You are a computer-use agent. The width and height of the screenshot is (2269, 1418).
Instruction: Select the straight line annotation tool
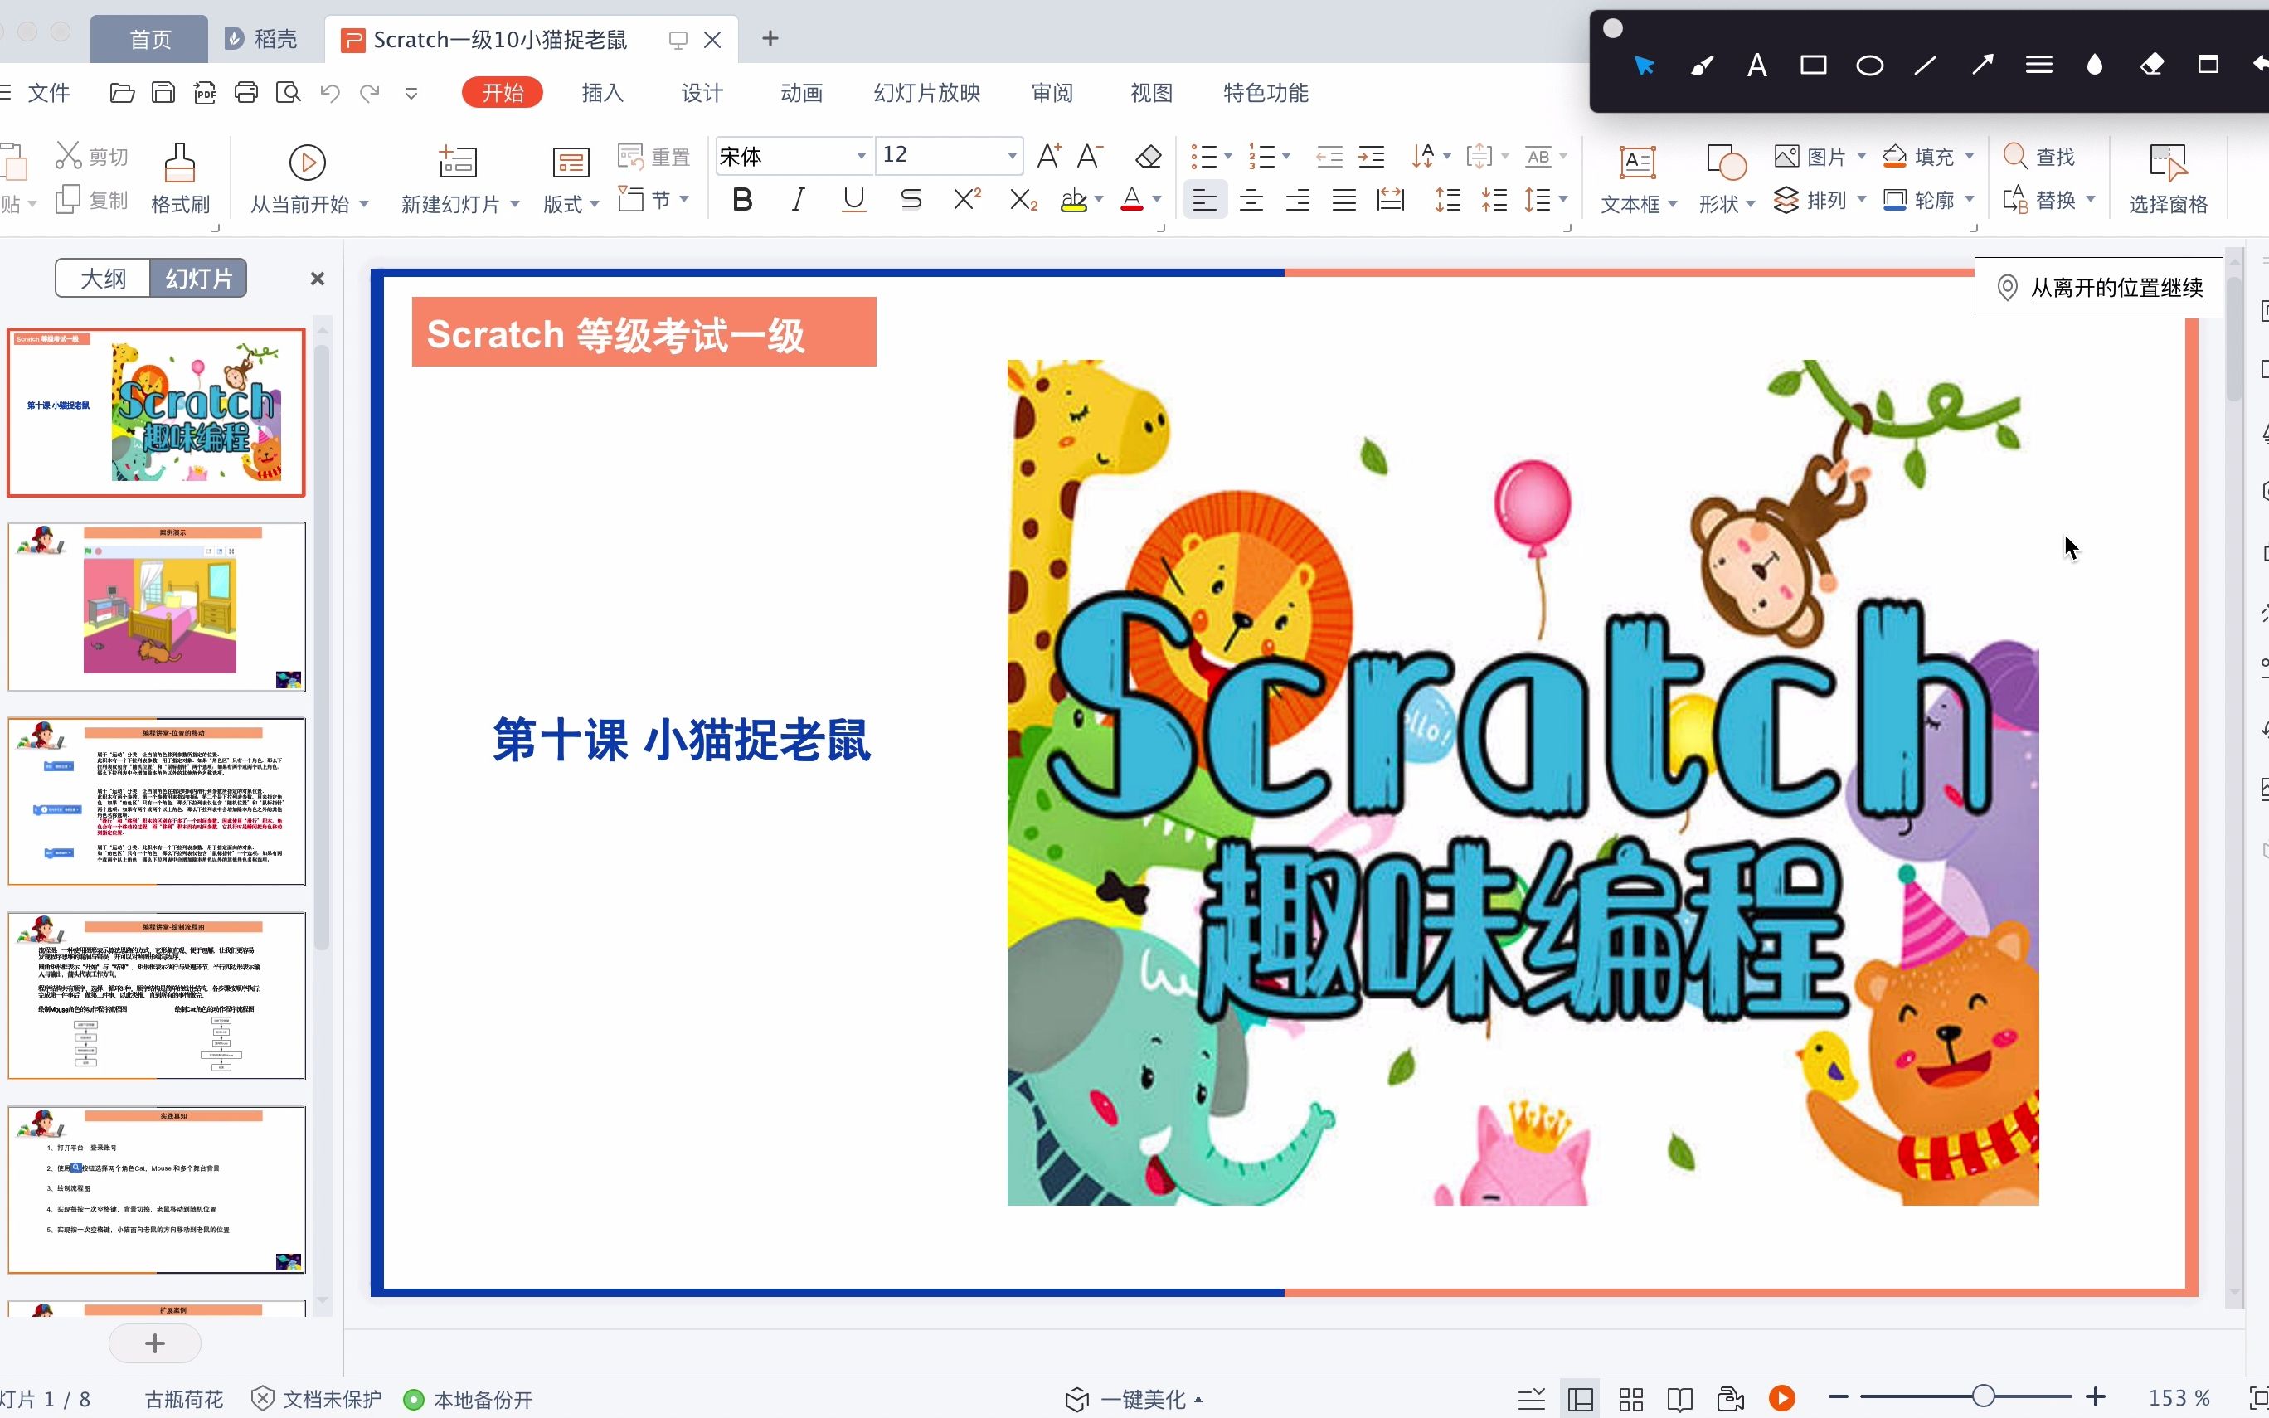(1926, 66)
